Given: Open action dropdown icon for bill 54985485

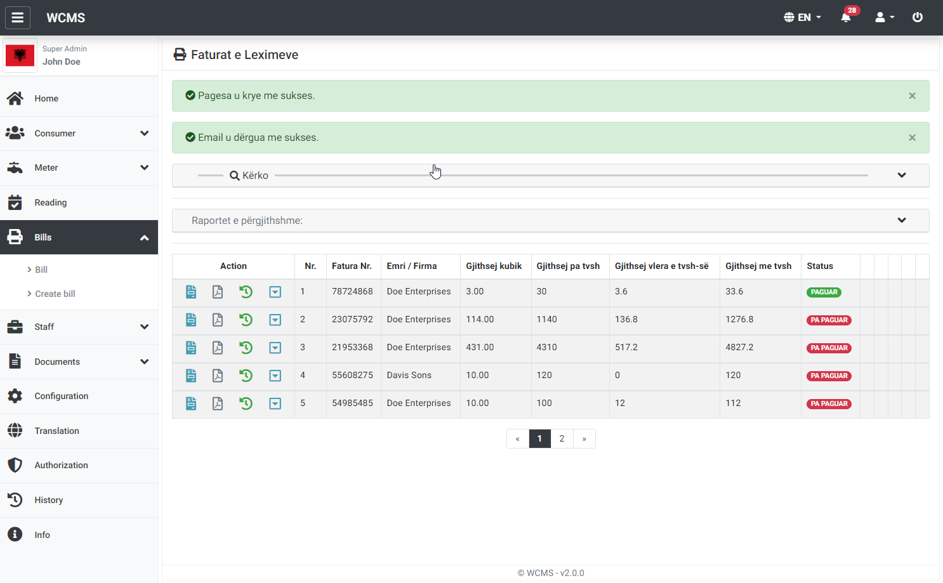Looking at the screenshot, I should 275,403.
